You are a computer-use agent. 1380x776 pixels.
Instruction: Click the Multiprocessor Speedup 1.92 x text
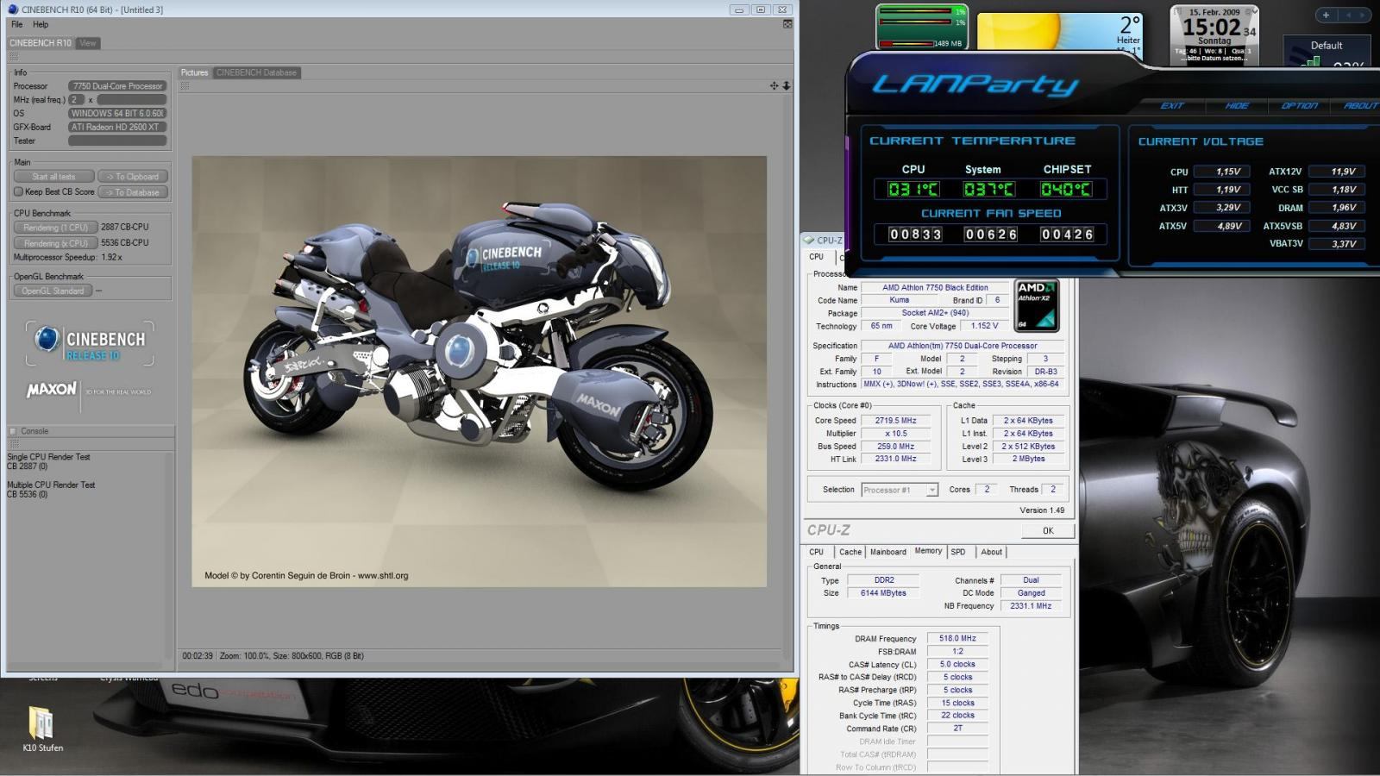[x=68, y=257]
